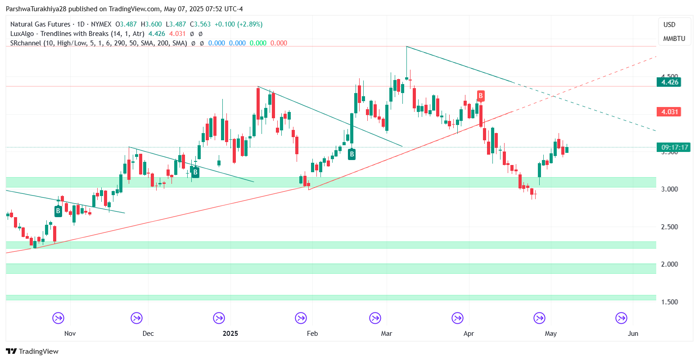Screen dimensions: 699x361
Task: Click the green 4.426 price label
Action: point(668,82)
